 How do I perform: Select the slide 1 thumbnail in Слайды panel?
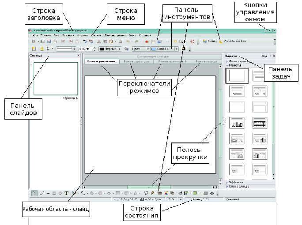click(x=56, y=79)
